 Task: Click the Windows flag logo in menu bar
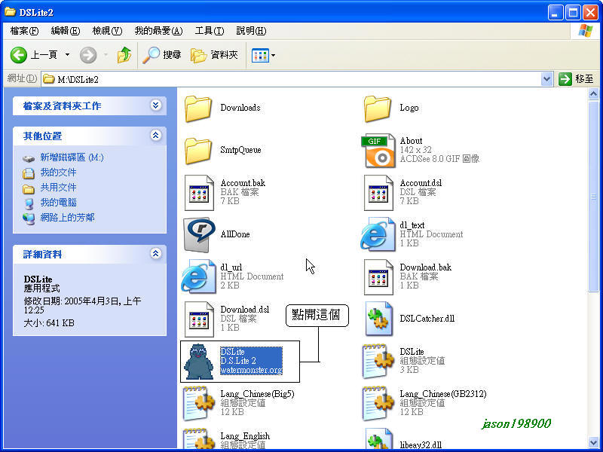coord(586,31)
